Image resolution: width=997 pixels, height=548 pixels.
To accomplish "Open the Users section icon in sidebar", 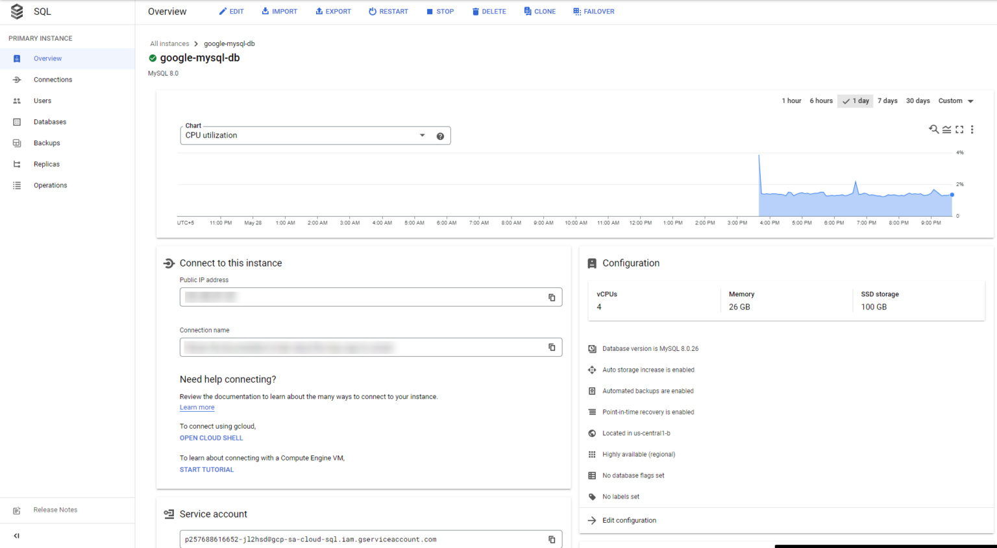I will click(x=16, y=101).
